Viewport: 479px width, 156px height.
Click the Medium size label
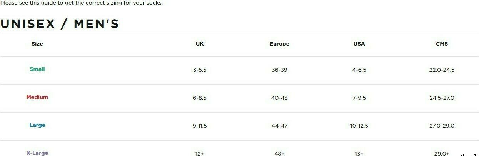click(37, 97)
